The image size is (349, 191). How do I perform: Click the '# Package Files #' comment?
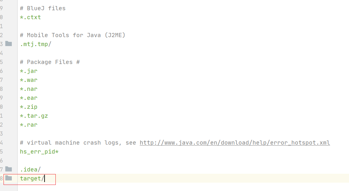point(50,62)
